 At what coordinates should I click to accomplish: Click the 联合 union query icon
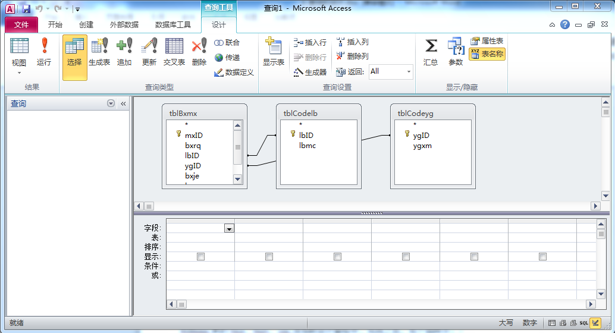click(x=227, y=42)
